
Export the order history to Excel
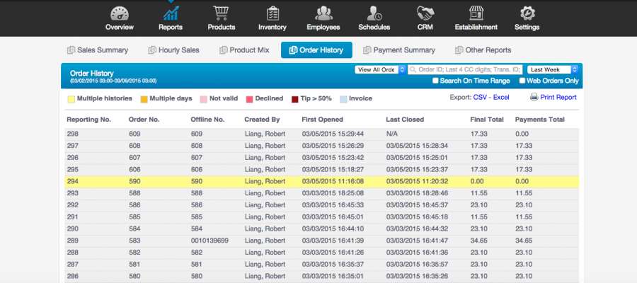click(501, 98)
